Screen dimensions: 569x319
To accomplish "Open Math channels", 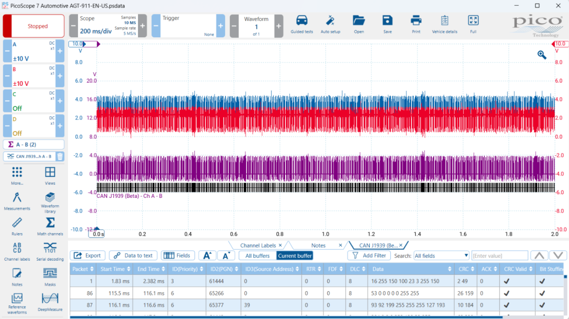I will (x=50, y=226).
